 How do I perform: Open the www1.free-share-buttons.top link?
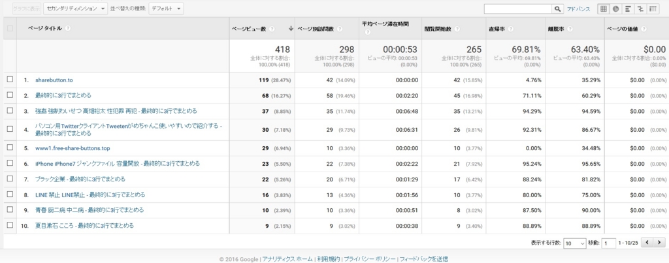[x=73, y=148]
